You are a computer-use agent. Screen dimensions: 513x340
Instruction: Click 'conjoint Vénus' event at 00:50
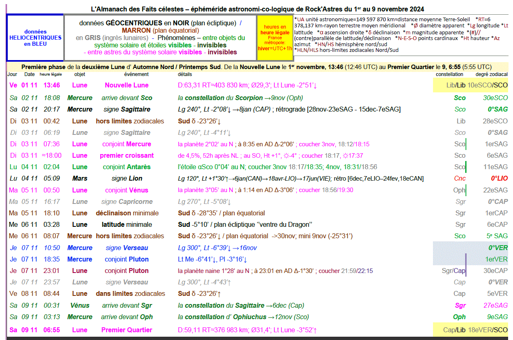click(127, 190)
